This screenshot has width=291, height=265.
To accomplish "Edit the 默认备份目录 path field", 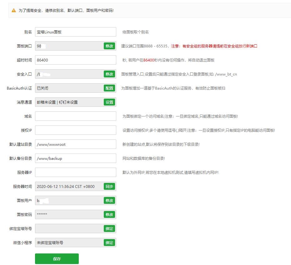I will tap(75, 158).
